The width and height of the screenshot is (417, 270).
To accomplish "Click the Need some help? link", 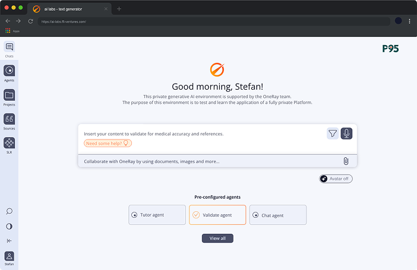I will 108,143.
